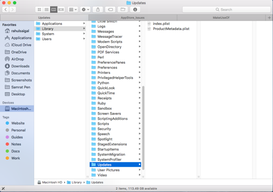Select the Spotlight folder
The width and height of the screenshot is (273, 192).
coord(115,139)
